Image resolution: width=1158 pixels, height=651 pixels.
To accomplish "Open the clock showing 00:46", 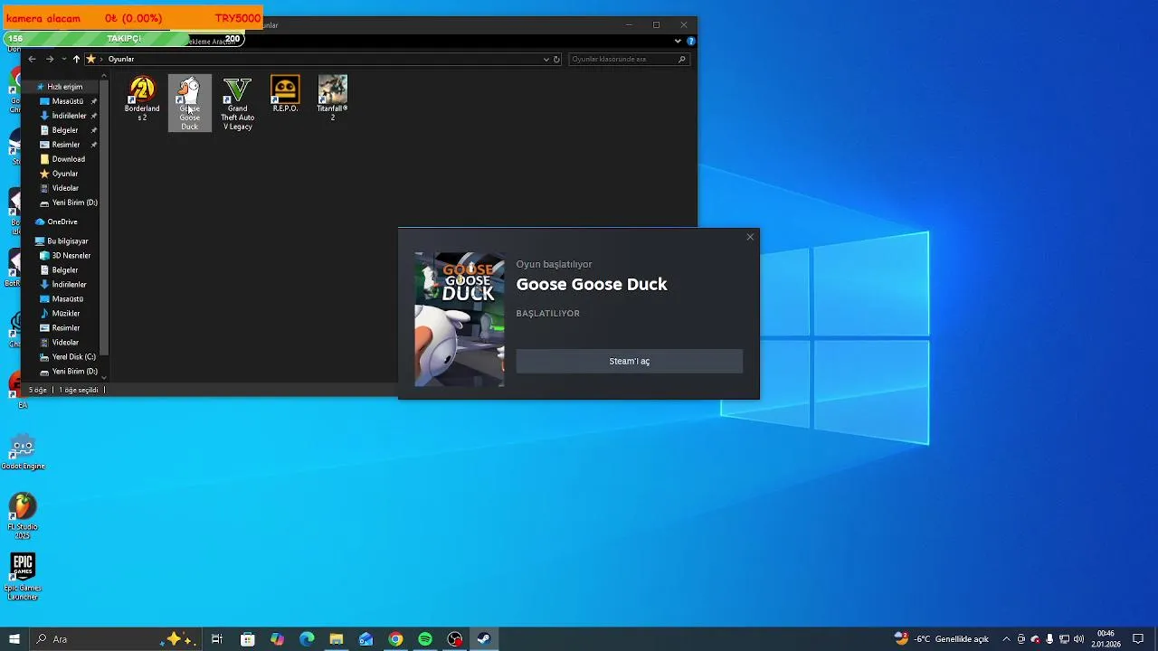I will (1106, 639).
